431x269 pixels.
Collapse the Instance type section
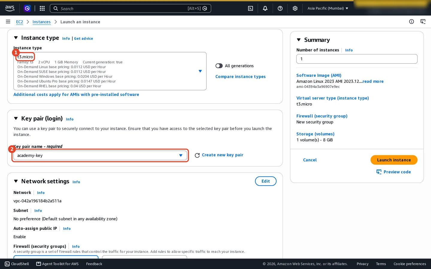point(16,38)
